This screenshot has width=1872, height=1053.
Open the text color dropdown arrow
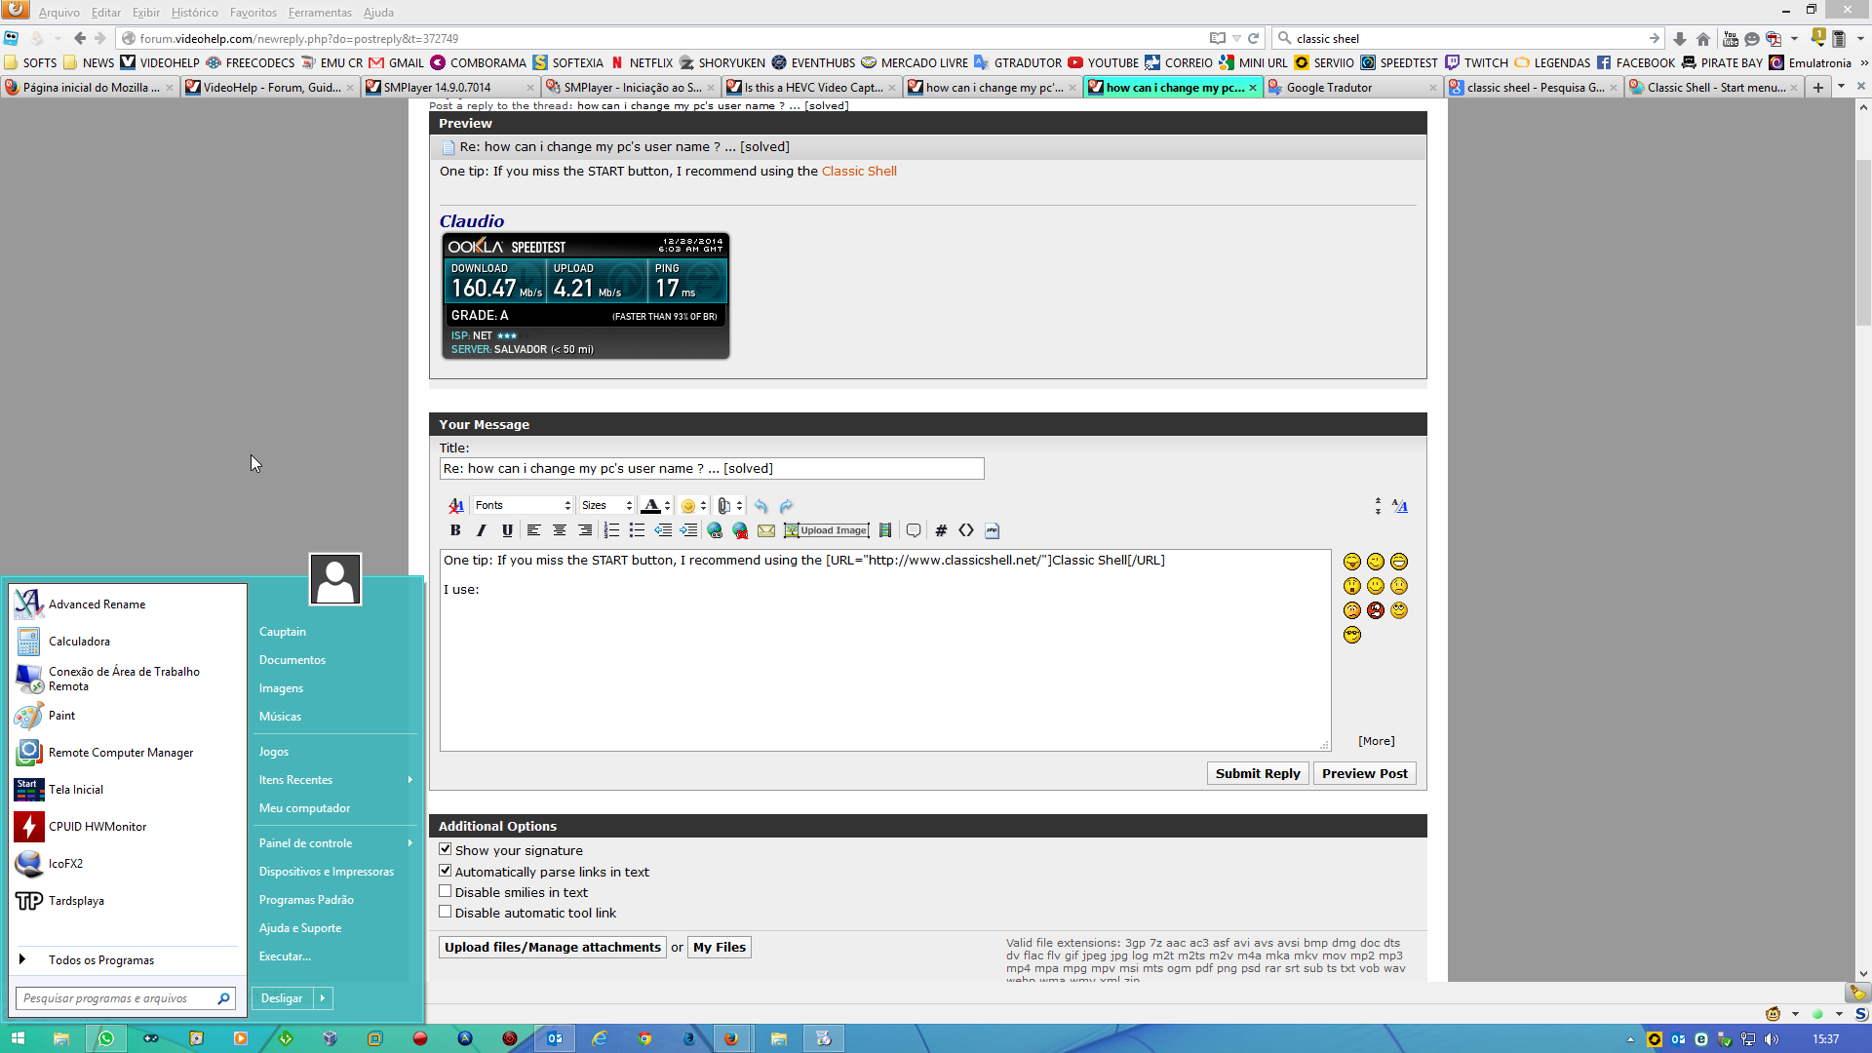tap(667, 505)
